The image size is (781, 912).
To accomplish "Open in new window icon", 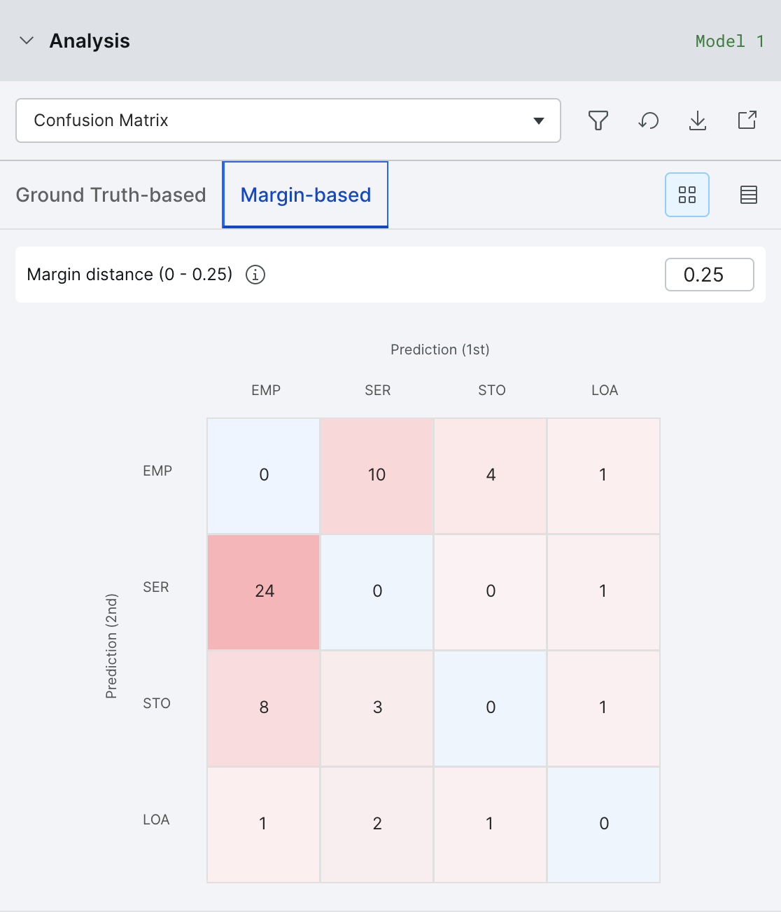I will tap(747, 120).
